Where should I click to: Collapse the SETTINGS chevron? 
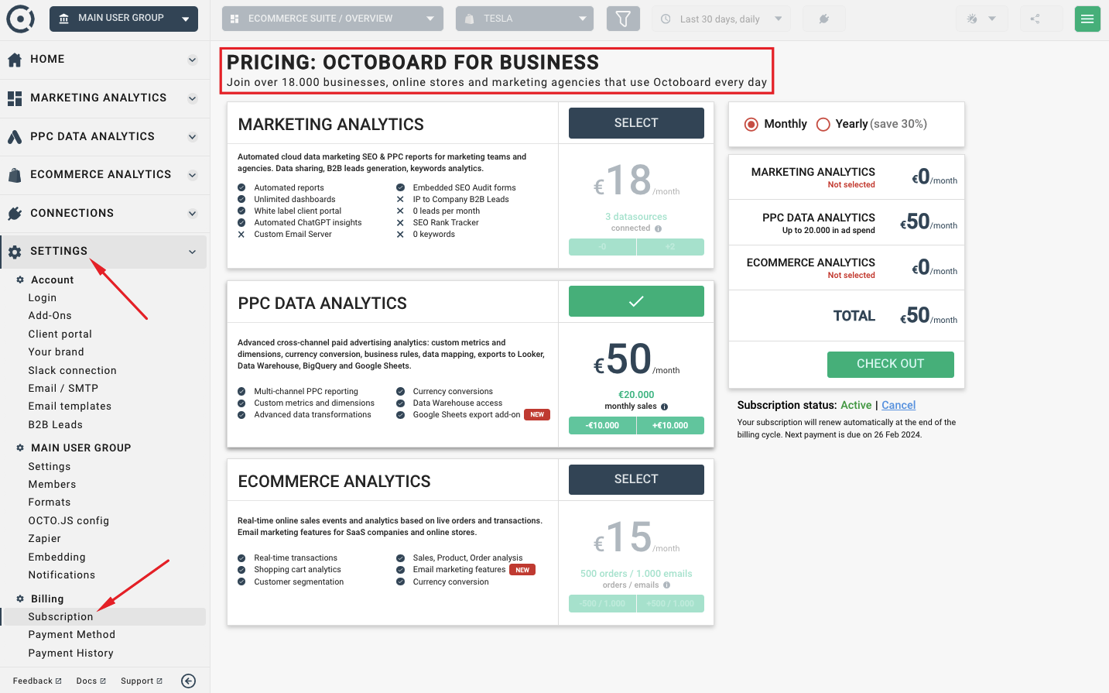(193, 252)
